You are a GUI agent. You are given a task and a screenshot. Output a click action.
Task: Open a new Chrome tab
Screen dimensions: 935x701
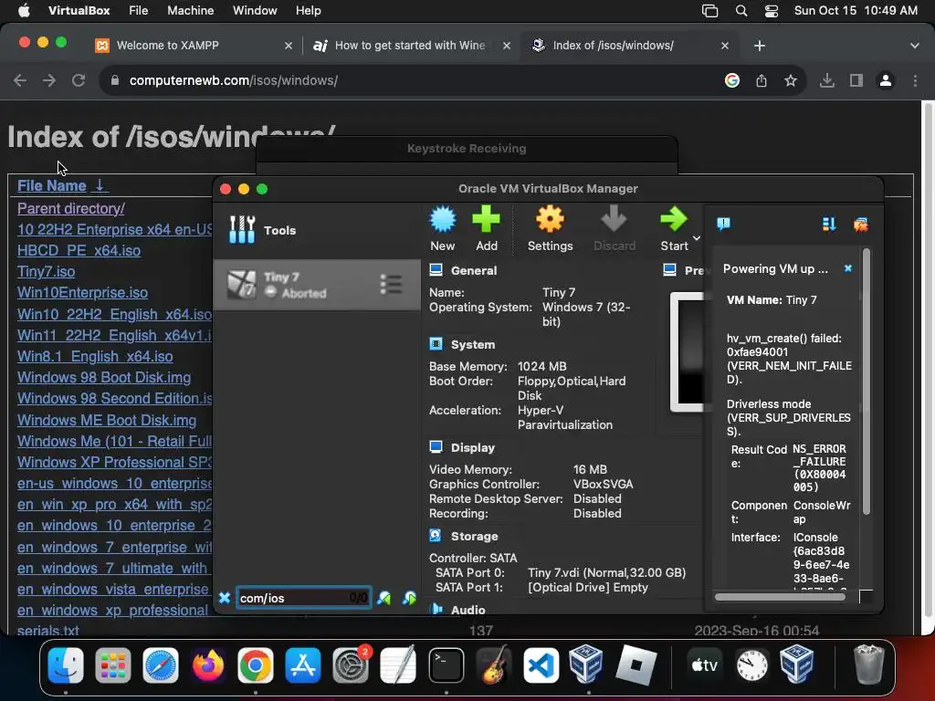click(759, 46)
